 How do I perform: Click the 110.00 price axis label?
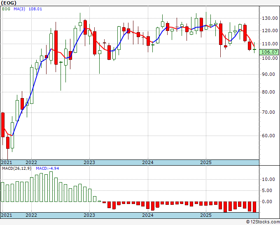(270, 44)
